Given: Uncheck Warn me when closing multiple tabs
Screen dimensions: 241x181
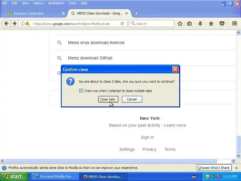Looking at the screenshot, I should pyautogui.click(x=81, y=91).
